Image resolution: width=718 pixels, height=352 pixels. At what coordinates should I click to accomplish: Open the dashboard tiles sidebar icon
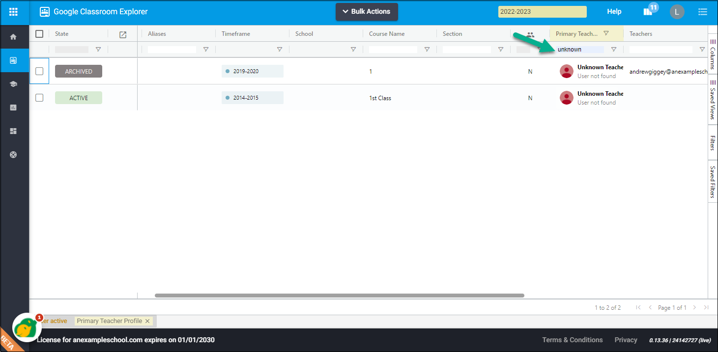(x=13, y=131)
